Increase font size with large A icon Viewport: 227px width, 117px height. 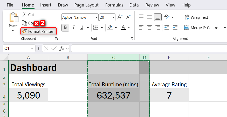(120, 17)
